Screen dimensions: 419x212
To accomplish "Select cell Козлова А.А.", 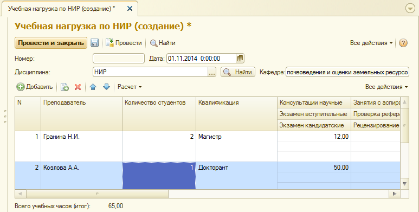I will 81,176.
